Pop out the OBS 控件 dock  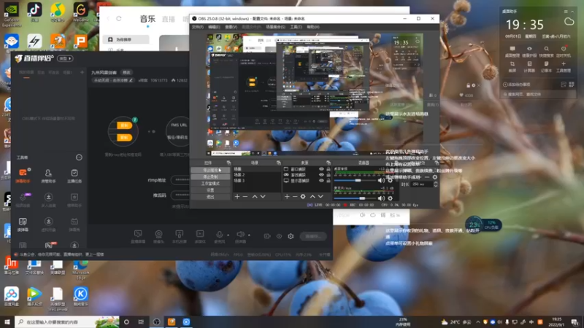228,163
